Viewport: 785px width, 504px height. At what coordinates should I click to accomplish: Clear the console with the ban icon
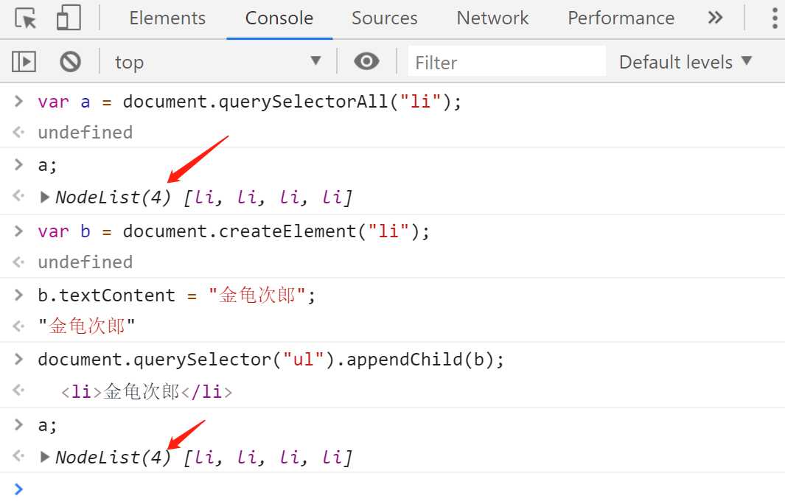(71, 62)
